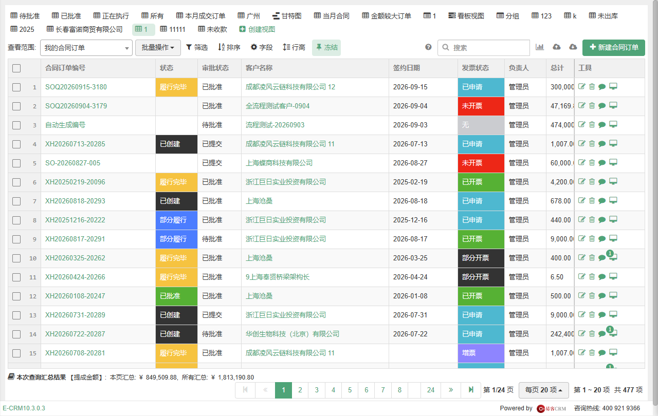Open the 排序 sort options
Viewport: 658px width, 416px height.
(229, 48)
